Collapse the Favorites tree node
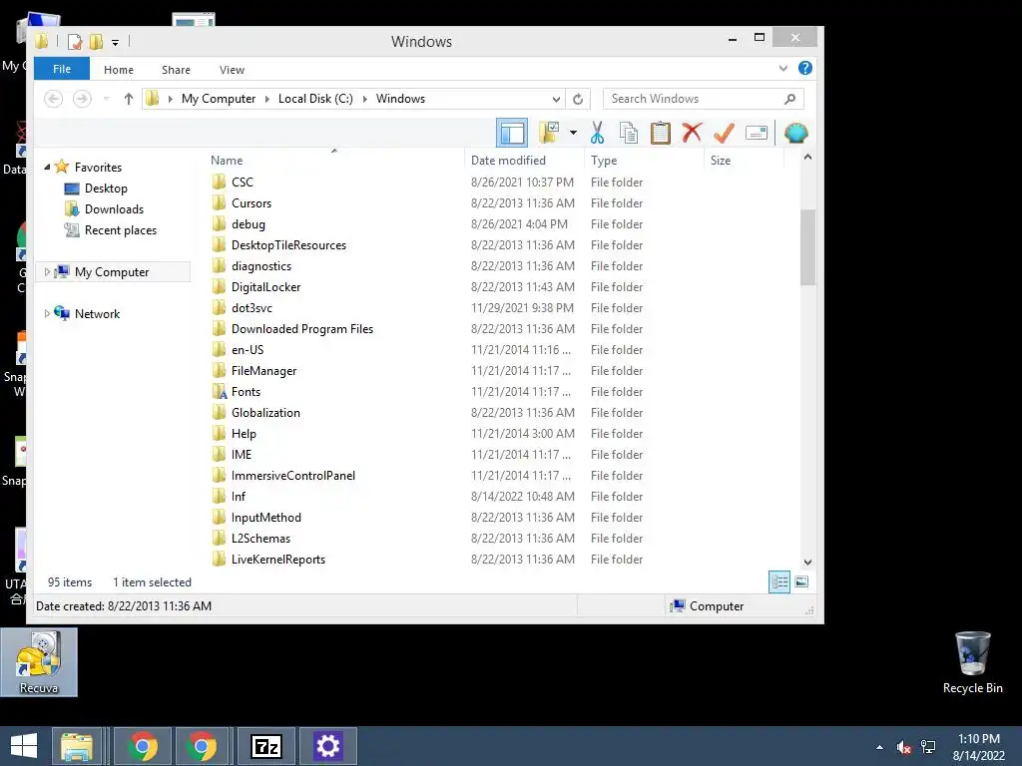The height and width of the screenshot is (766, 1022). point(47,168)
